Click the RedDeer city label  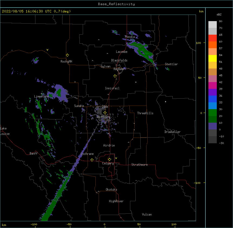(119, 69)
